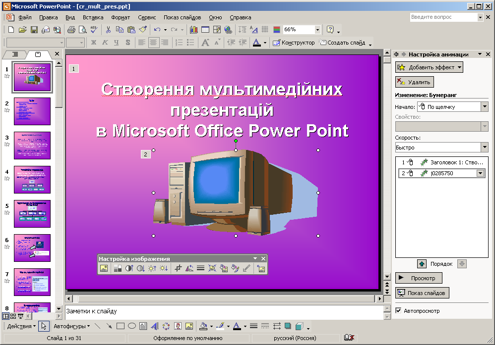The width and height of the screenshot is (495, 345).
Task: Pick line color in drawing toolbar
Action: coord(220,326)
